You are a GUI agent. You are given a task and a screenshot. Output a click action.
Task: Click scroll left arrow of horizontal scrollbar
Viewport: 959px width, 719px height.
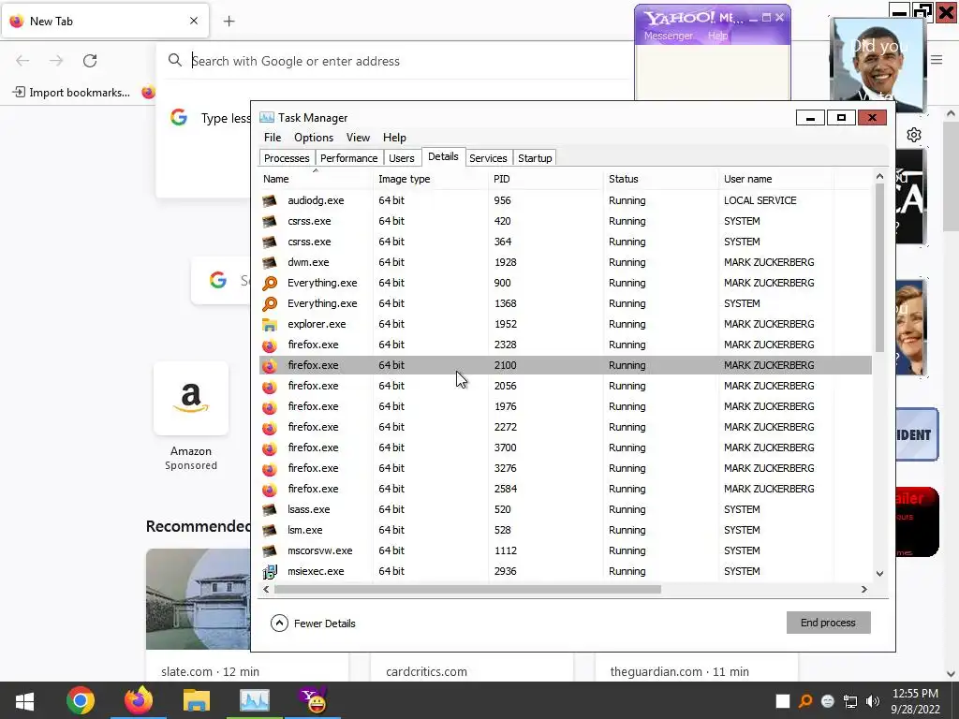(x=266, y=590)
